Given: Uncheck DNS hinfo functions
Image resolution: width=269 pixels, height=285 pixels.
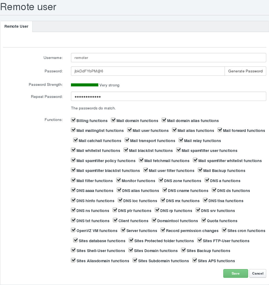Looking at the screenshot, I should (x=73, y=200).
